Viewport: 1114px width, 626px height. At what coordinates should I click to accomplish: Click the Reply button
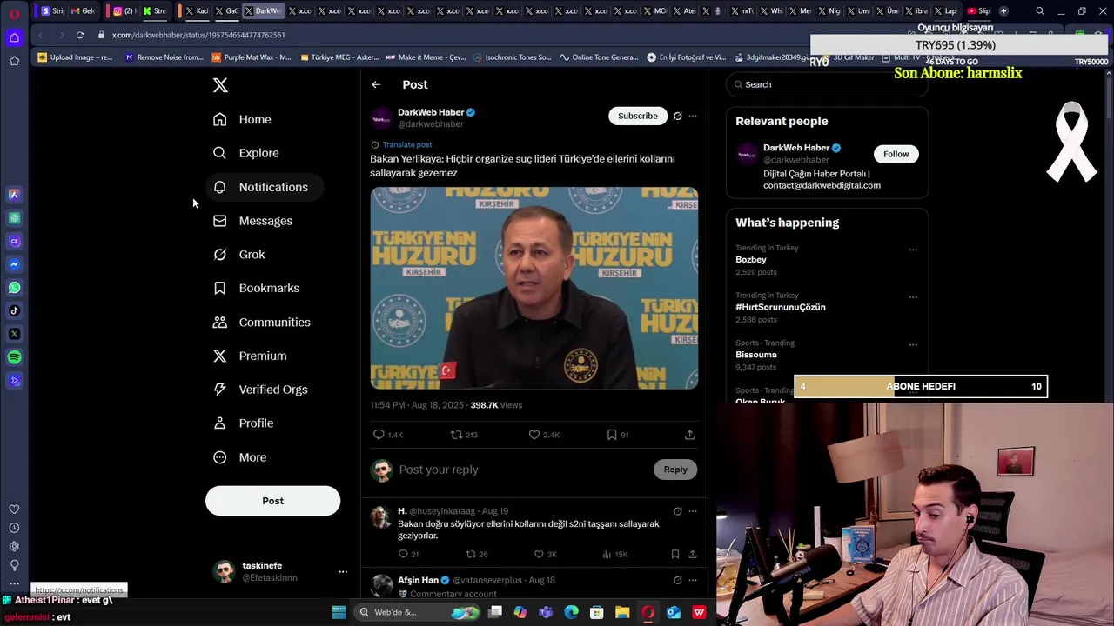click(675, 469)
